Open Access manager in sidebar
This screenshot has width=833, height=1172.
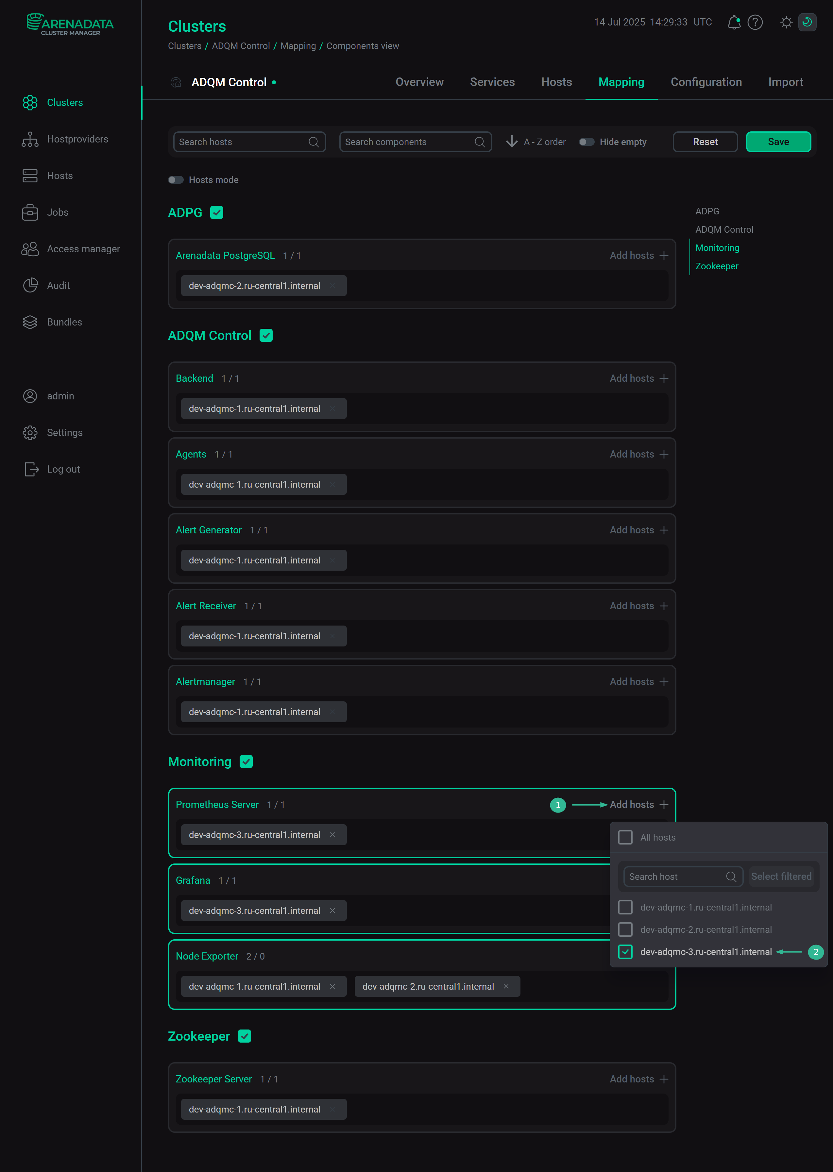[84, 249]
